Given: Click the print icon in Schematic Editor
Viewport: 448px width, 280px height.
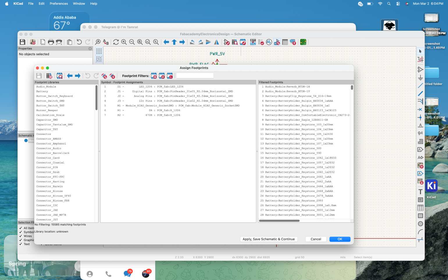Looking at the screenshot, I should 51,42.
